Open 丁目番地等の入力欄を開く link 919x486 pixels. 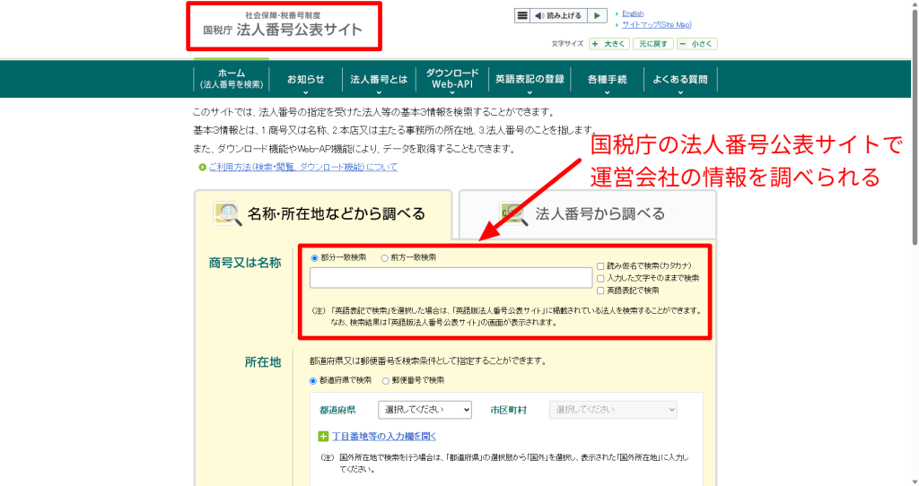pyautogui.click(x=384, y=436)
